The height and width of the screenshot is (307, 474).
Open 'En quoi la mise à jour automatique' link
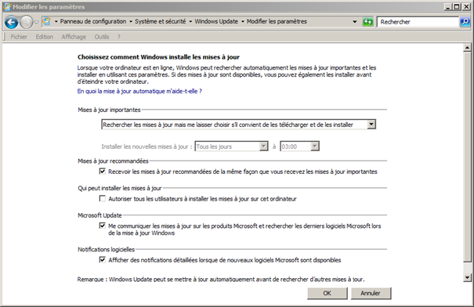click(139, 92)
